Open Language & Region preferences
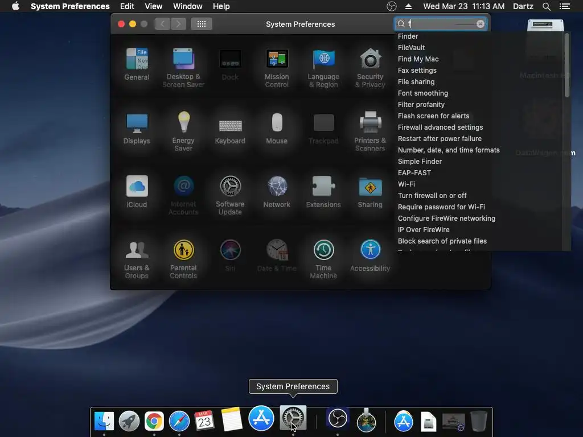The image size is (583, 437). (323, 68)
